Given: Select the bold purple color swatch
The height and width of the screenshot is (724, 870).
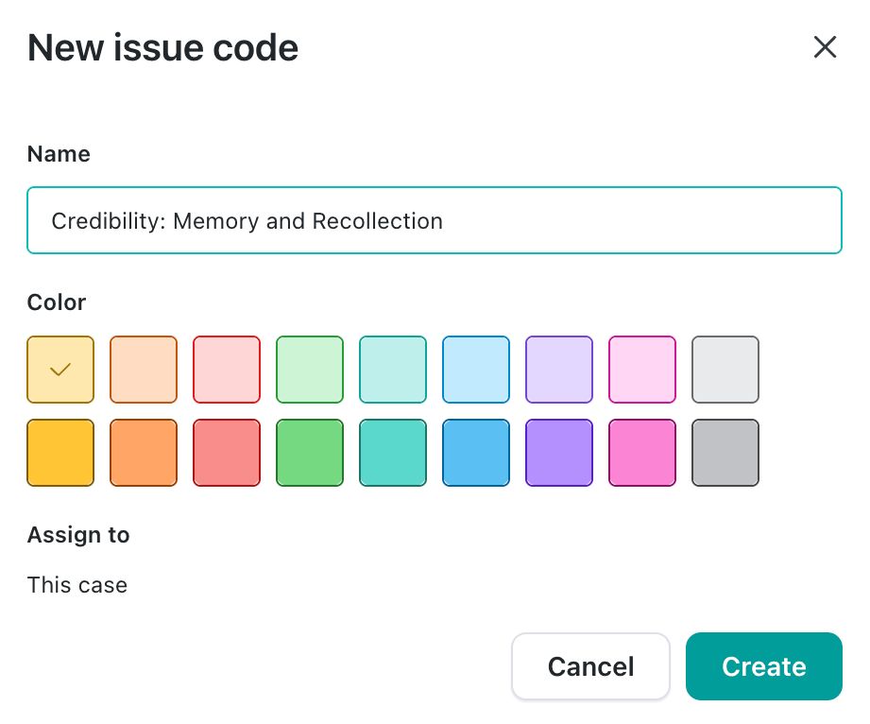Looking at the screenshot, I should (559, 453).
